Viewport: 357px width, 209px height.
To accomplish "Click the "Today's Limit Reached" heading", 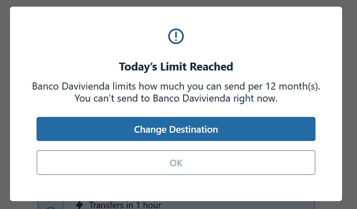I will click(176, 67).
